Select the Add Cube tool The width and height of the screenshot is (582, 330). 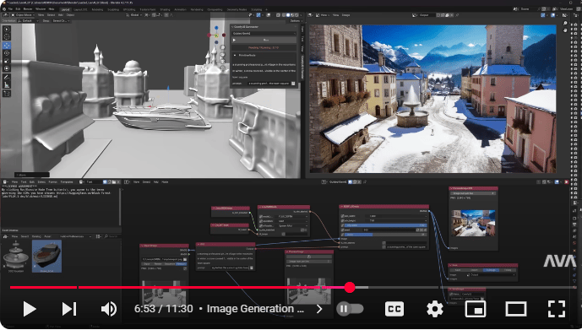point(7,94)
